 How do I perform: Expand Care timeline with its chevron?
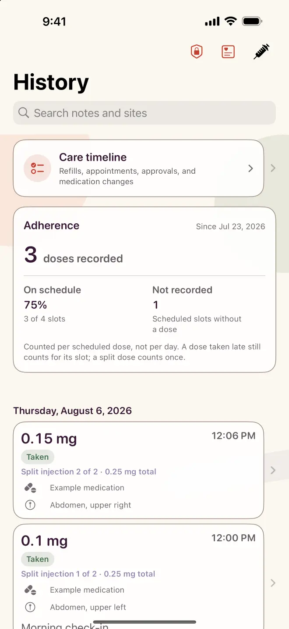coord(250,168)
